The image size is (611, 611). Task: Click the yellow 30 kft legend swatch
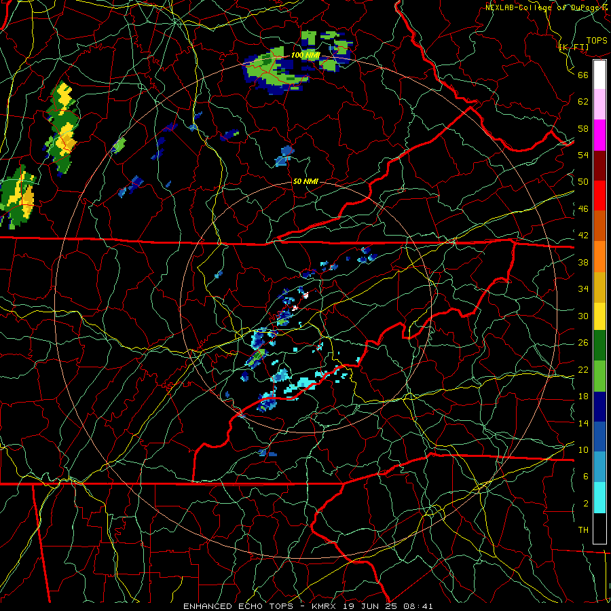pyautogui.click(x=599, y=316)
